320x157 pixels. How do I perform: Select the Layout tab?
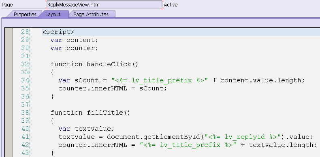[x=53, y=15]
